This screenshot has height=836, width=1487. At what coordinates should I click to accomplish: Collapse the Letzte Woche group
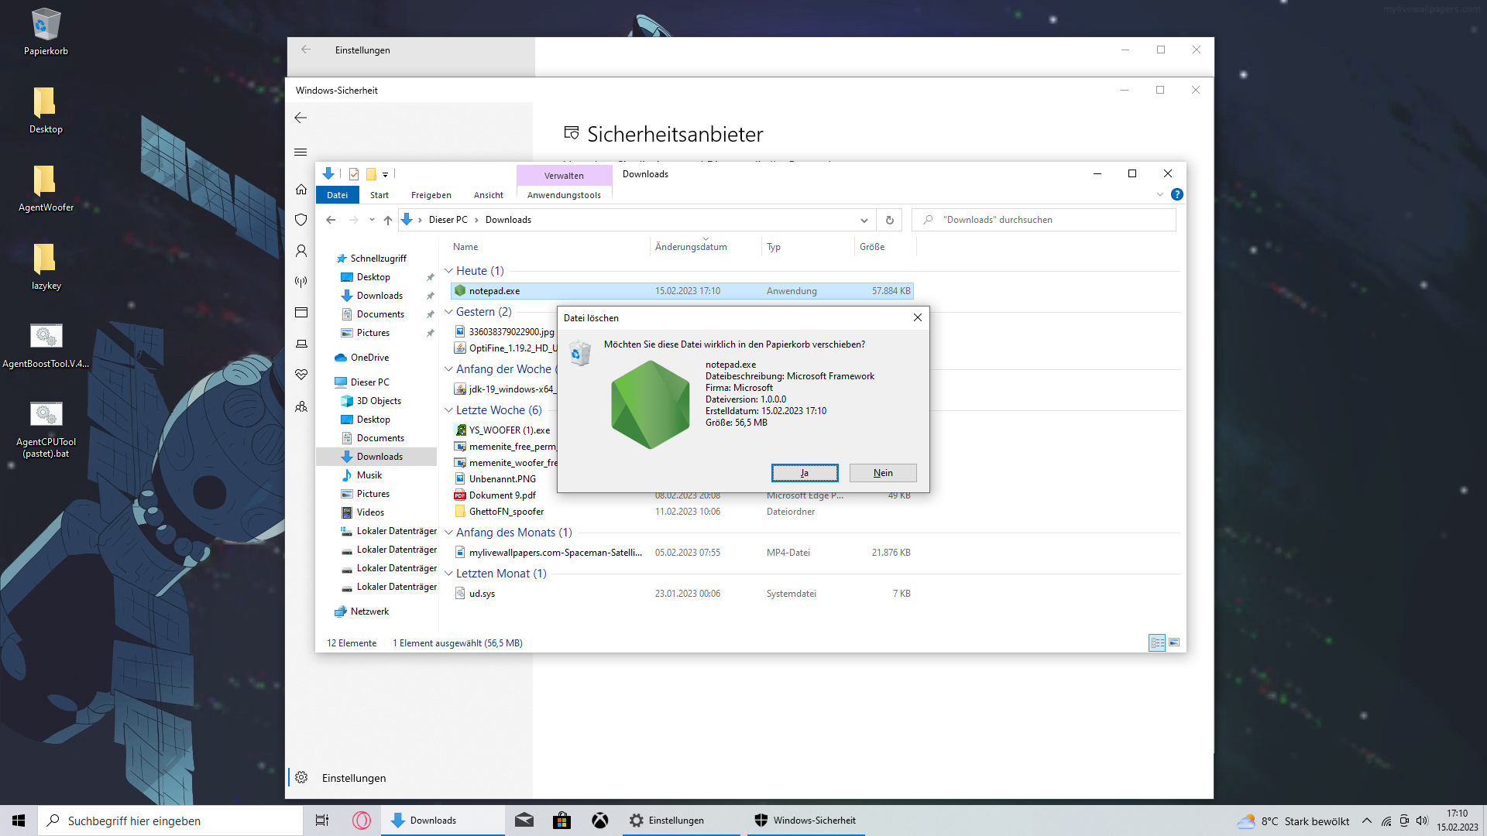point(448,410)
